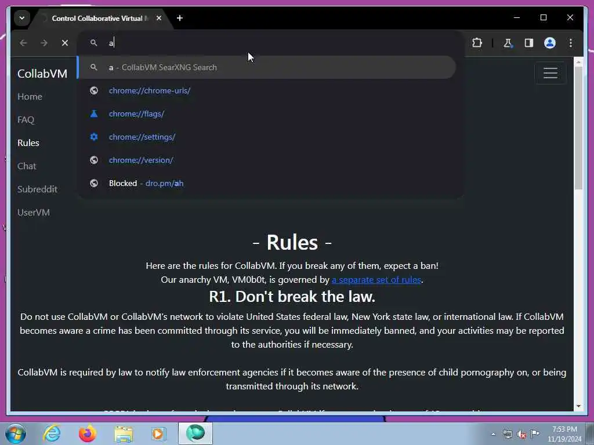Open the profile avatar menu
The height and width of the screenshot is (445, 594).
[x=550, y=43]
